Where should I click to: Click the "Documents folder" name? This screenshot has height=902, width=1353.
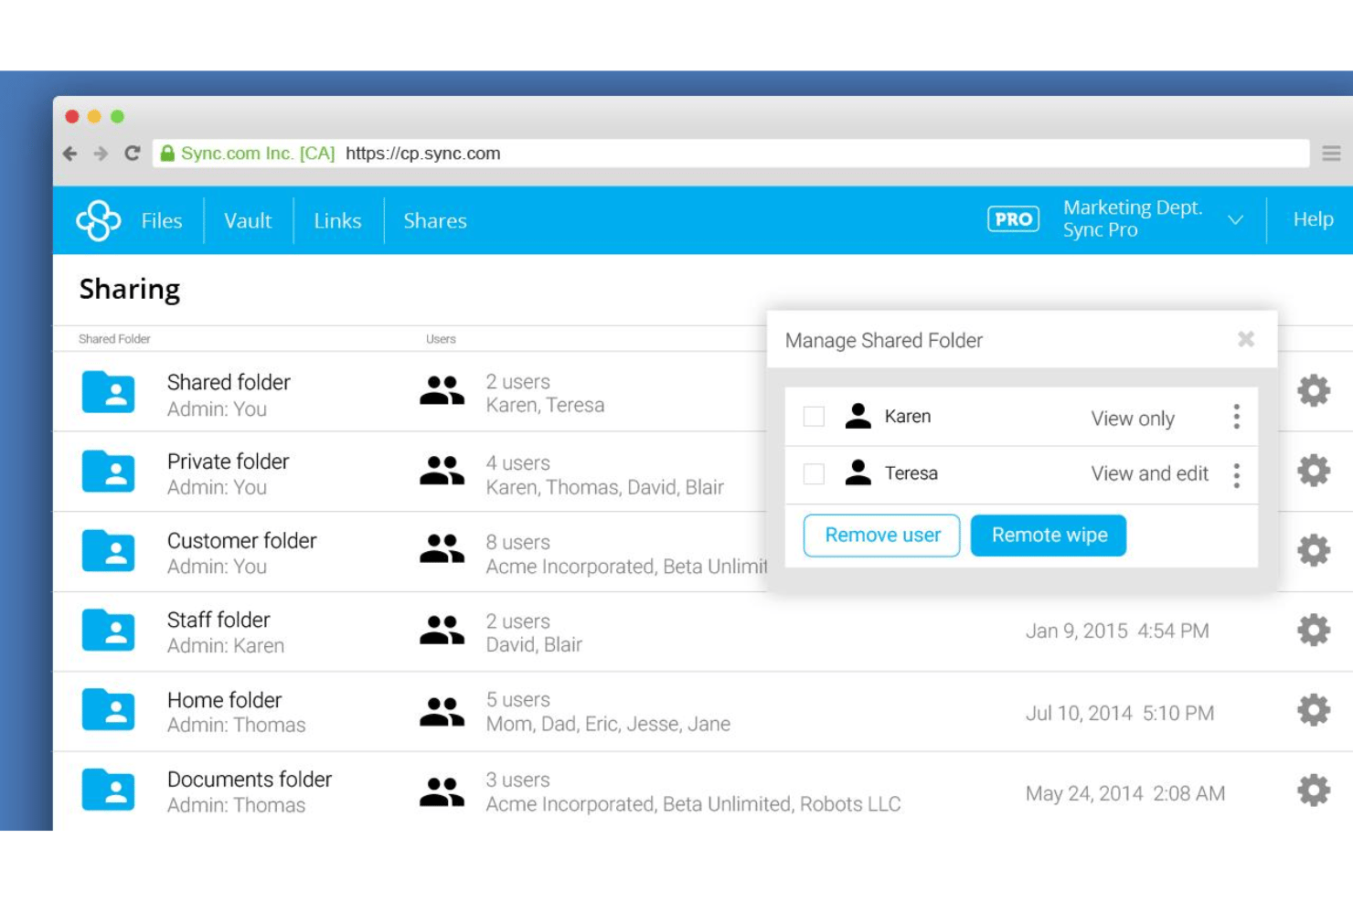tap(250, 780)
